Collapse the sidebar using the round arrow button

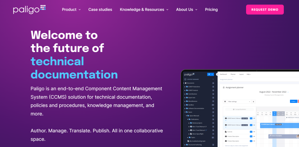(x=217, y=74)
